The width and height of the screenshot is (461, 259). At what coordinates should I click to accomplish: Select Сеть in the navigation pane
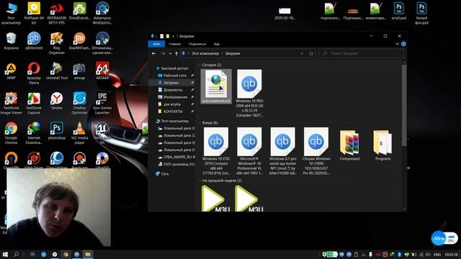click(x=162, y=174)
